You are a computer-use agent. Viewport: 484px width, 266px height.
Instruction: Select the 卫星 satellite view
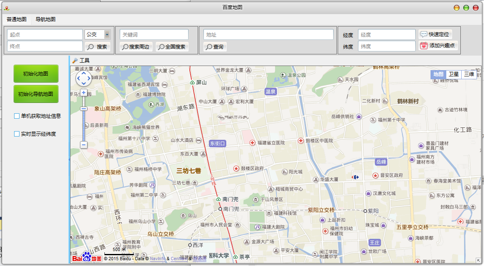[453, 74]
